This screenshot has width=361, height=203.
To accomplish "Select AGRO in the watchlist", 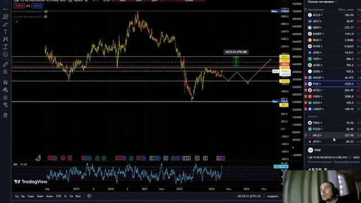I will coord(333,65).
